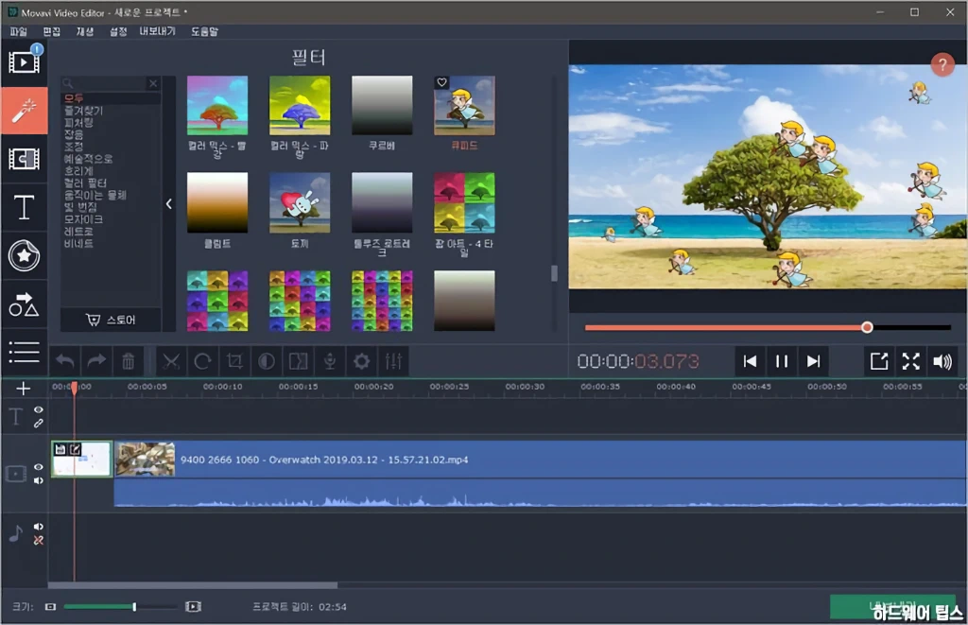Open the Titles text tab

coord(24,207)
